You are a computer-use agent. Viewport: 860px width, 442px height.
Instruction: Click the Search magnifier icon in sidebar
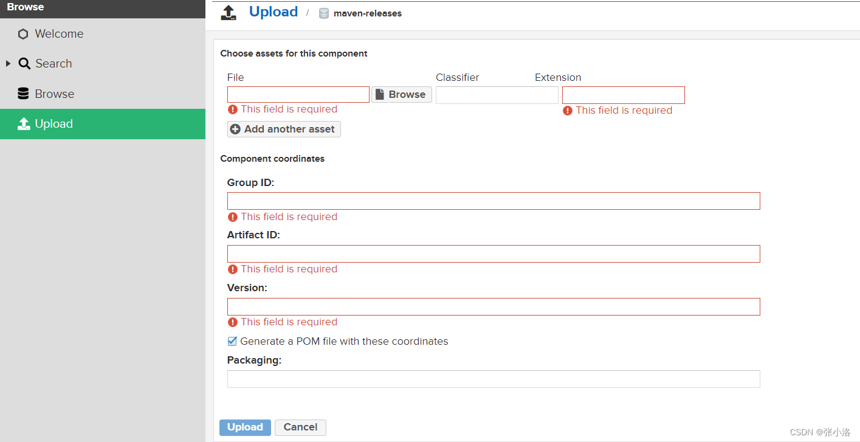pyautogui.click(x=24, y=63)
